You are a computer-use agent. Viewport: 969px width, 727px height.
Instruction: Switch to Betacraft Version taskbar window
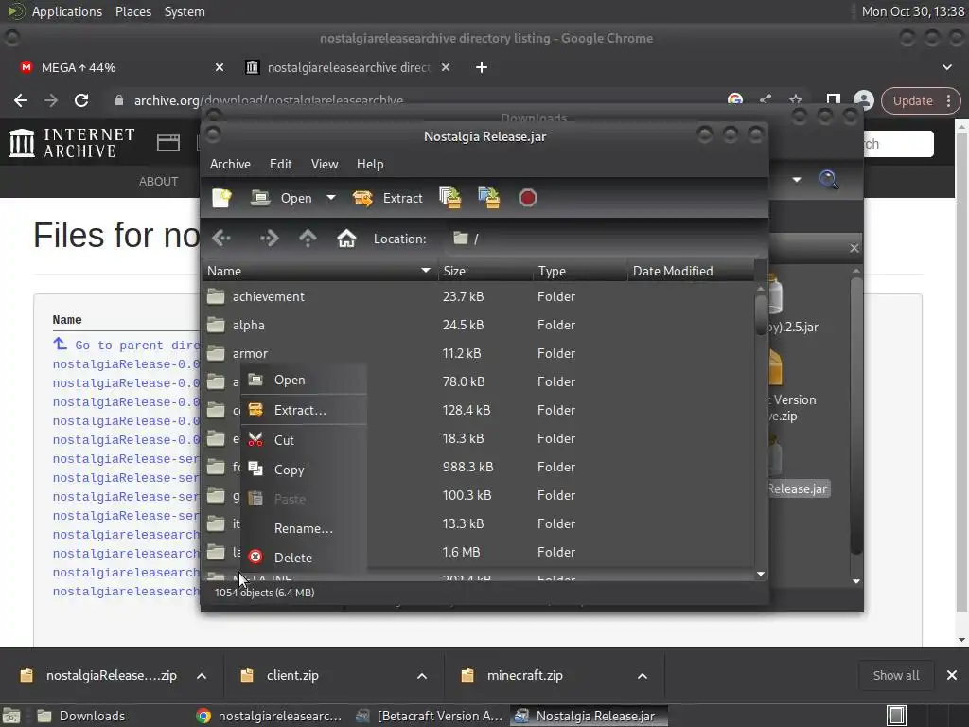[x=431, y=716]
